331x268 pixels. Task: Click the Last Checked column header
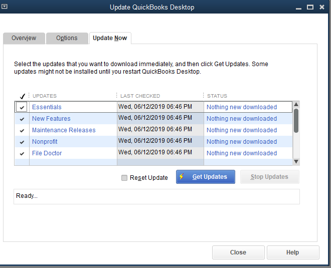pyautogui.click(x=140, y=96)
